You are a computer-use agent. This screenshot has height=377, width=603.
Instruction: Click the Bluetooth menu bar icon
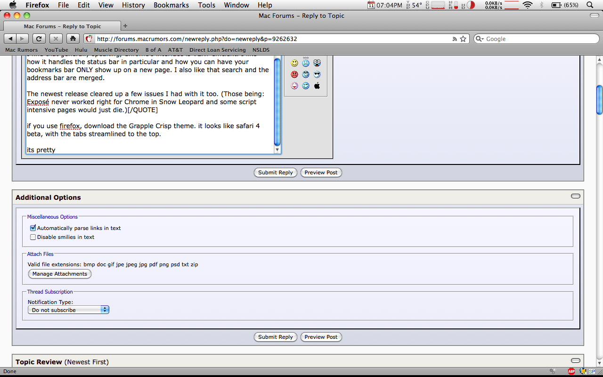541,5
